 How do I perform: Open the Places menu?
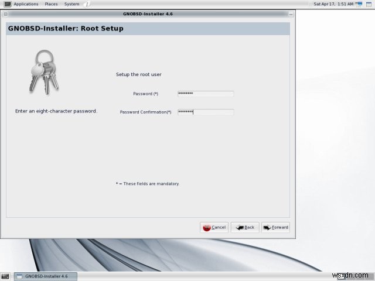[x=51, y=4]
